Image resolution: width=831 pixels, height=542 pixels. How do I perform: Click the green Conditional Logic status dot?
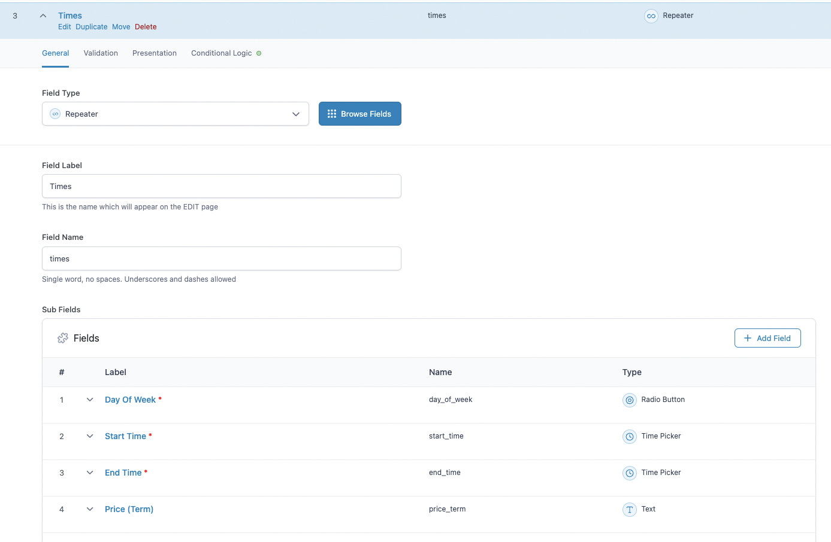(x=259, y=53)
